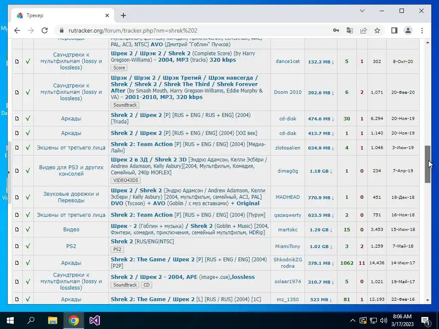Viewport: 439px width, 329px height.
Task: Close the Трекер tab
Action: click(x=107, y=15)
